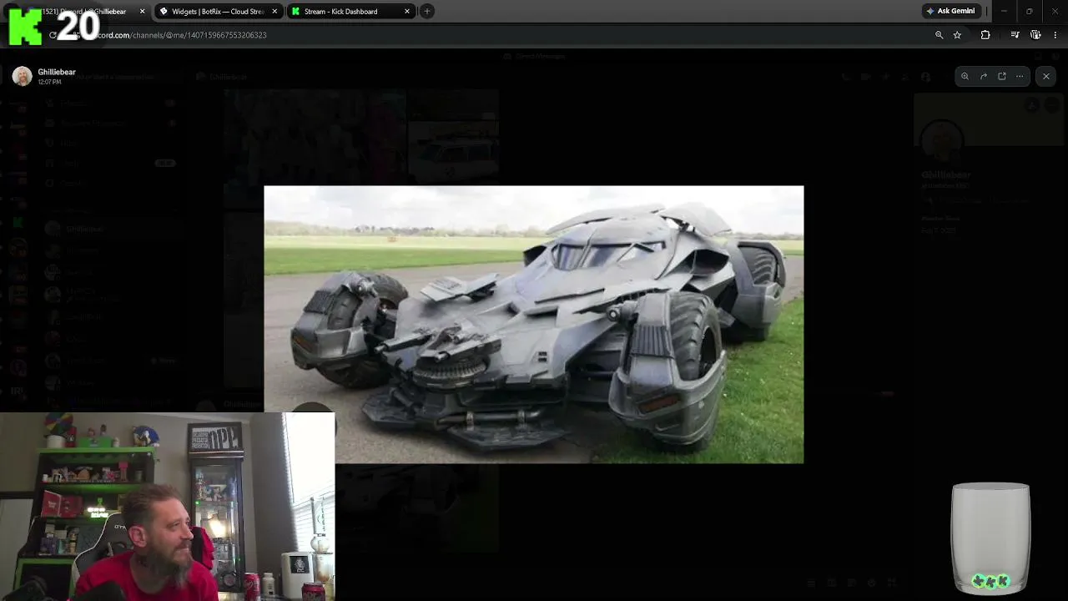Open the media controls icon in toolbar
This screenshot has height=601, width=1068.
tap(1015, 35)
